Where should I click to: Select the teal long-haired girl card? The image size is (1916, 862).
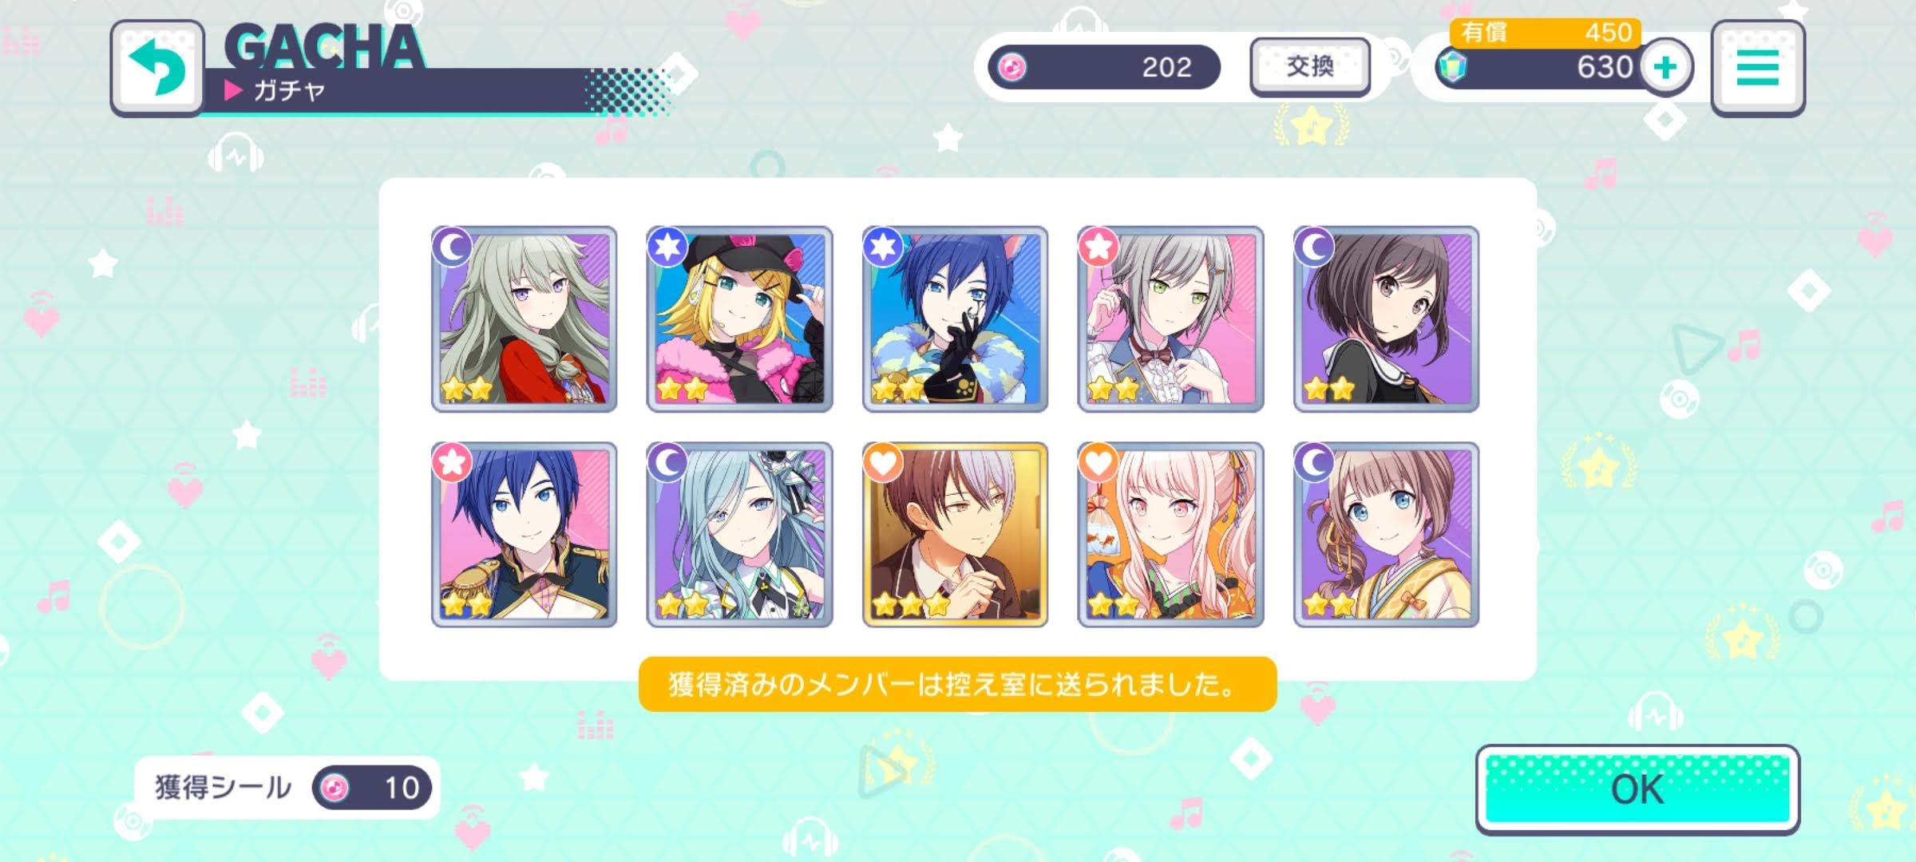[x=739, y=535]
